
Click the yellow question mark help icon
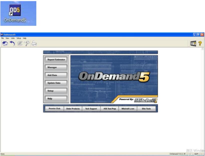click(200, 43)
